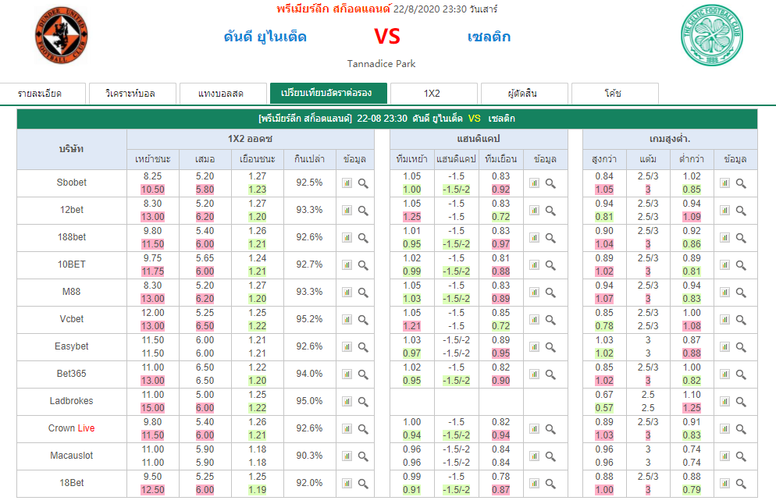Click Easybet handicap magnifier icon
The width and height of the screenshot is (776, 504).
point(550,347)
